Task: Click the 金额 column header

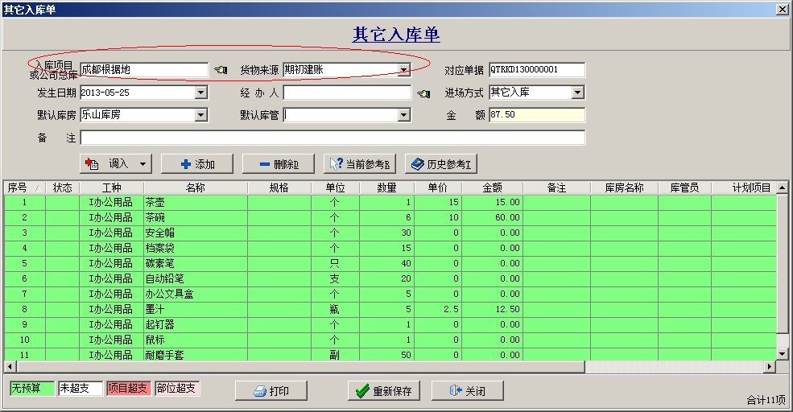Action: [x=492, y=188]
